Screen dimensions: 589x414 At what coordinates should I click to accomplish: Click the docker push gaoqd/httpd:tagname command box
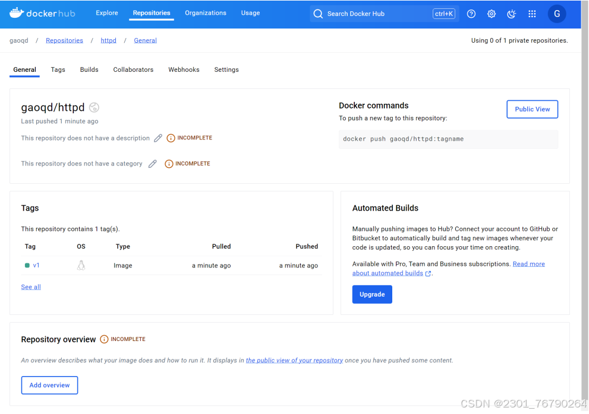448,139
